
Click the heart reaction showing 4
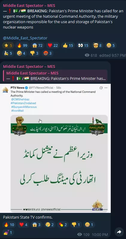click(23, 225)
